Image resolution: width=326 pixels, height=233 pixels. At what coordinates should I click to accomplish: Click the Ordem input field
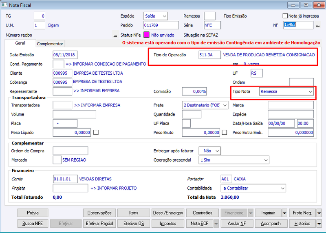click(x=301, y=82)
